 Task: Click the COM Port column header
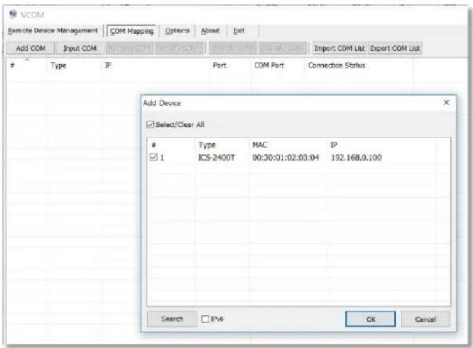coord(269,66)
